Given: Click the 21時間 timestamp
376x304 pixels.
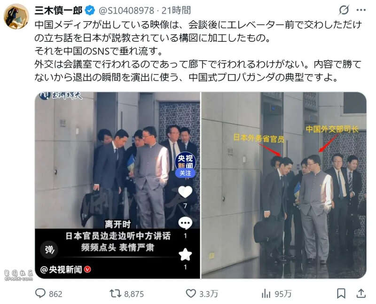Looking at the screenshot, I should [x=176, y=10].
